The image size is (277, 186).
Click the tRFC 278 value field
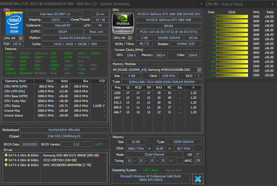point(198,160)
